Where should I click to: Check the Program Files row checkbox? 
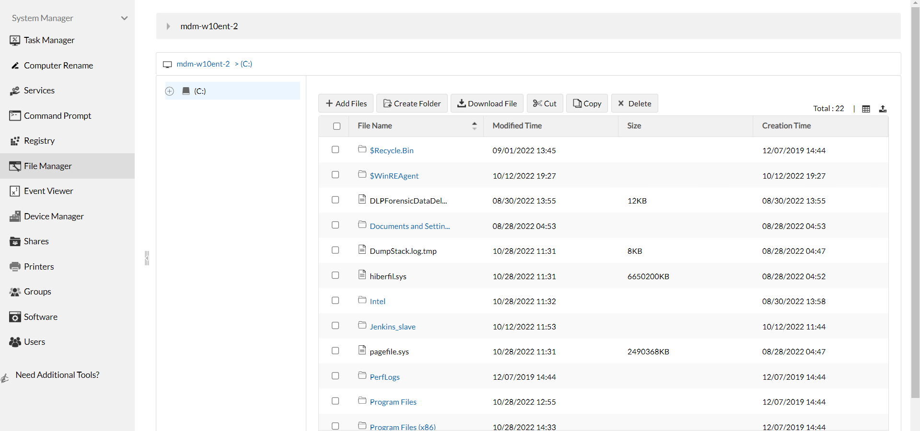(x=335, y=401)
